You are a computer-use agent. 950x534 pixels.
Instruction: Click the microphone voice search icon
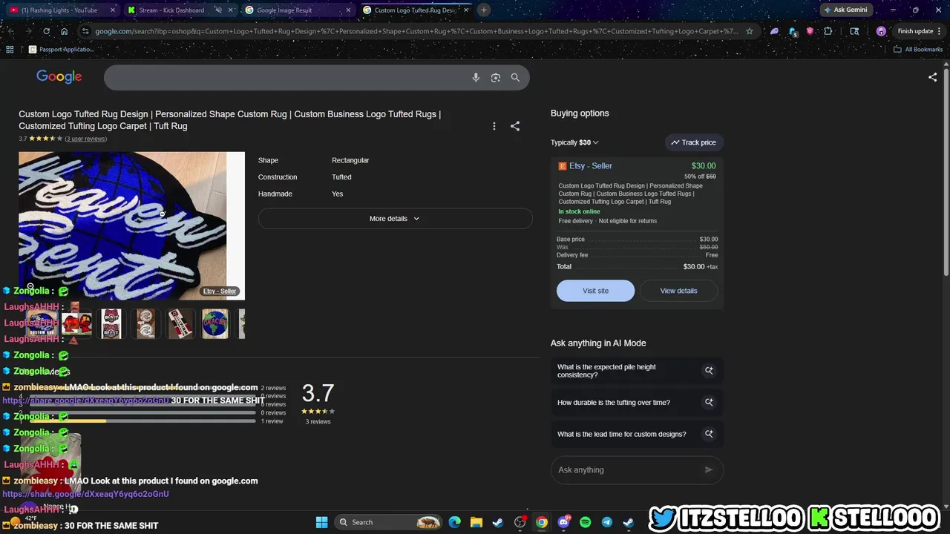[x=476, y=77]
